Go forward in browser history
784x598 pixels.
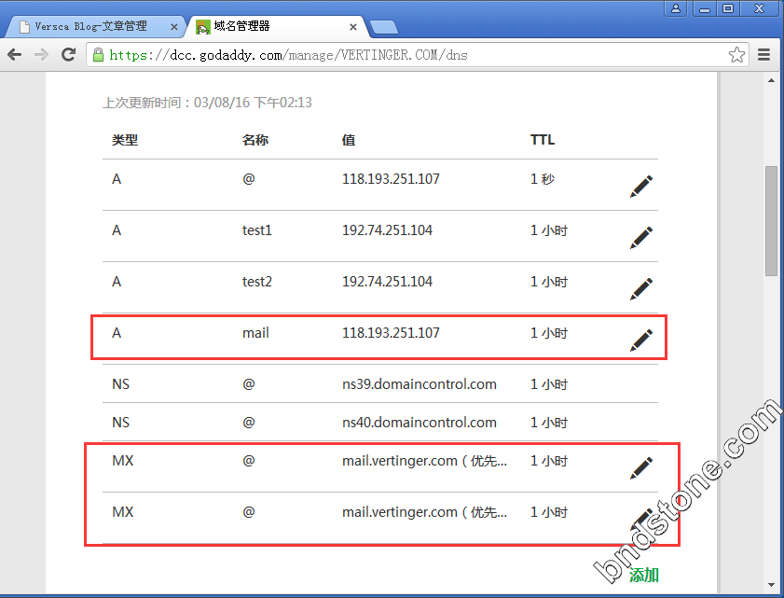pyautogui.click(x=42, y=54)
